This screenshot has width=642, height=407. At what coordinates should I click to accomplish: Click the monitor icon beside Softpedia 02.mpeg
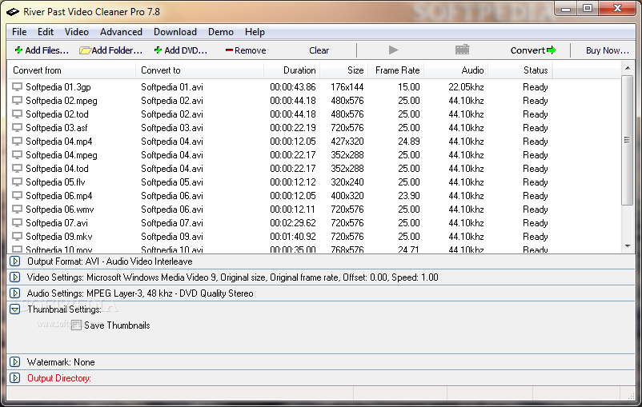click(x=17, y=101)
